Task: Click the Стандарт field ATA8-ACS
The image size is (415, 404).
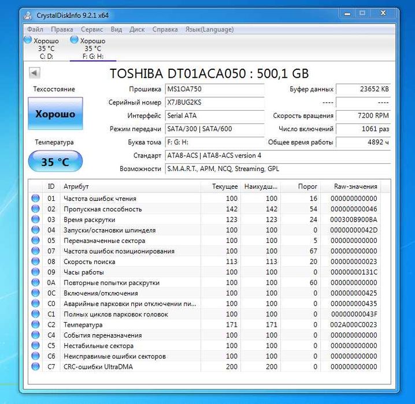Action: coord(278,155)
